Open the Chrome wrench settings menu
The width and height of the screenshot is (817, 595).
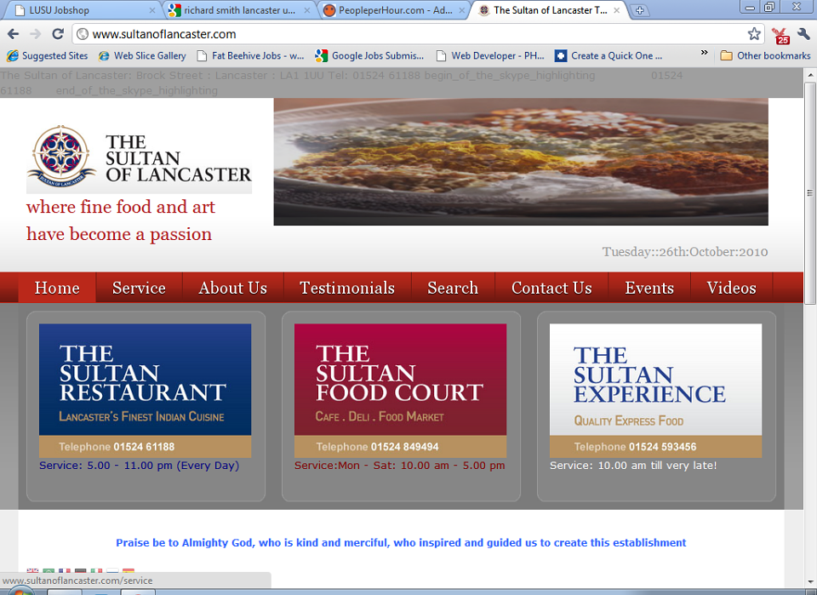coord(803,34)
